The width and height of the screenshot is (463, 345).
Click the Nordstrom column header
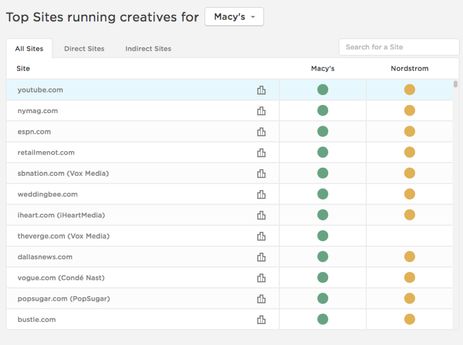pyautogui.click(x=409, y=68)
